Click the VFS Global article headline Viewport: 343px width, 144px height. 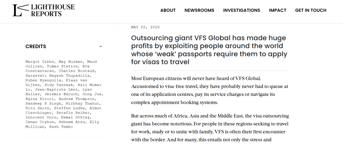[209, 50]
